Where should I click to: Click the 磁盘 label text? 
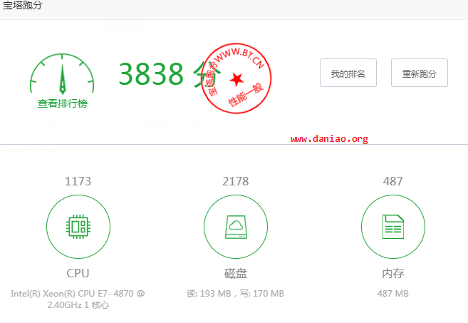[x=236, y=273]
